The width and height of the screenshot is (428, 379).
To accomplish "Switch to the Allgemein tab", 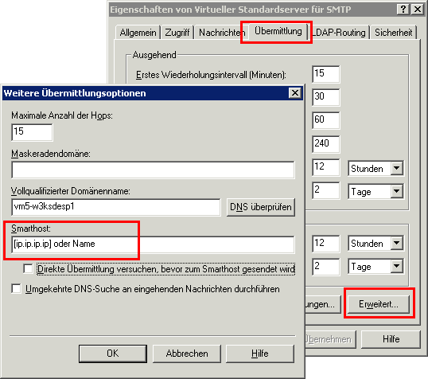I will pos(138,33).
